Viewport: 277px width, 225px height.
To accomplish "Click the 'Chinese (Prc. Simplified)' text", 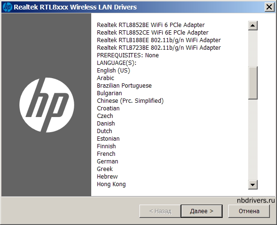I will click(x=130, y=101).
